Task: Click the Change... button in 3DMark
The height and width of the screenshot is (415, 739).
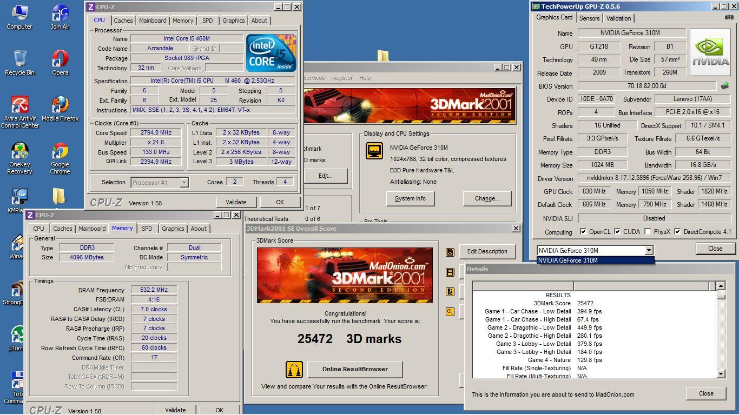Action: click(x=487, y=198)
